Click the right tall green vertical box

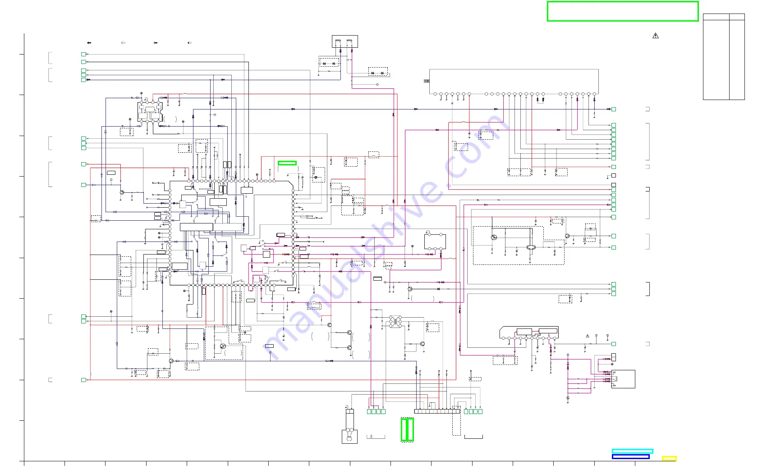point(410,429)
